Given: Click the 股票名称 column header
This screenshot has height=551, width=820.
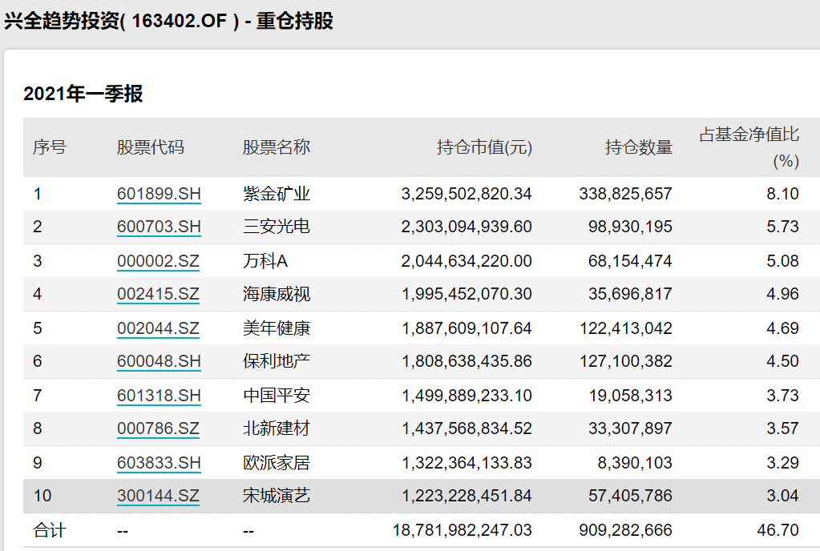Looking at the screenshot, I should pyautogui.click(x=276, y=147).
